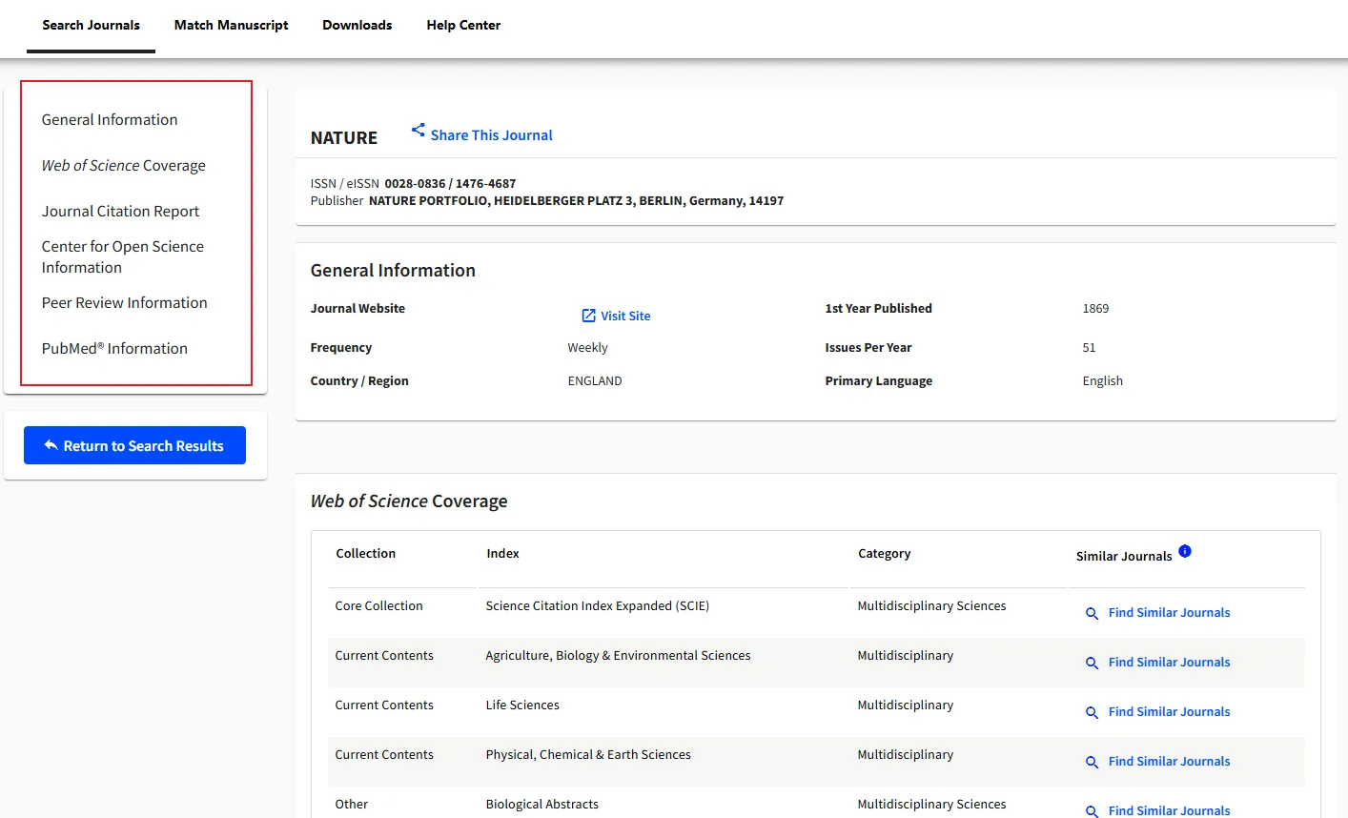Click the Return to Search Results button

point(134,445)
